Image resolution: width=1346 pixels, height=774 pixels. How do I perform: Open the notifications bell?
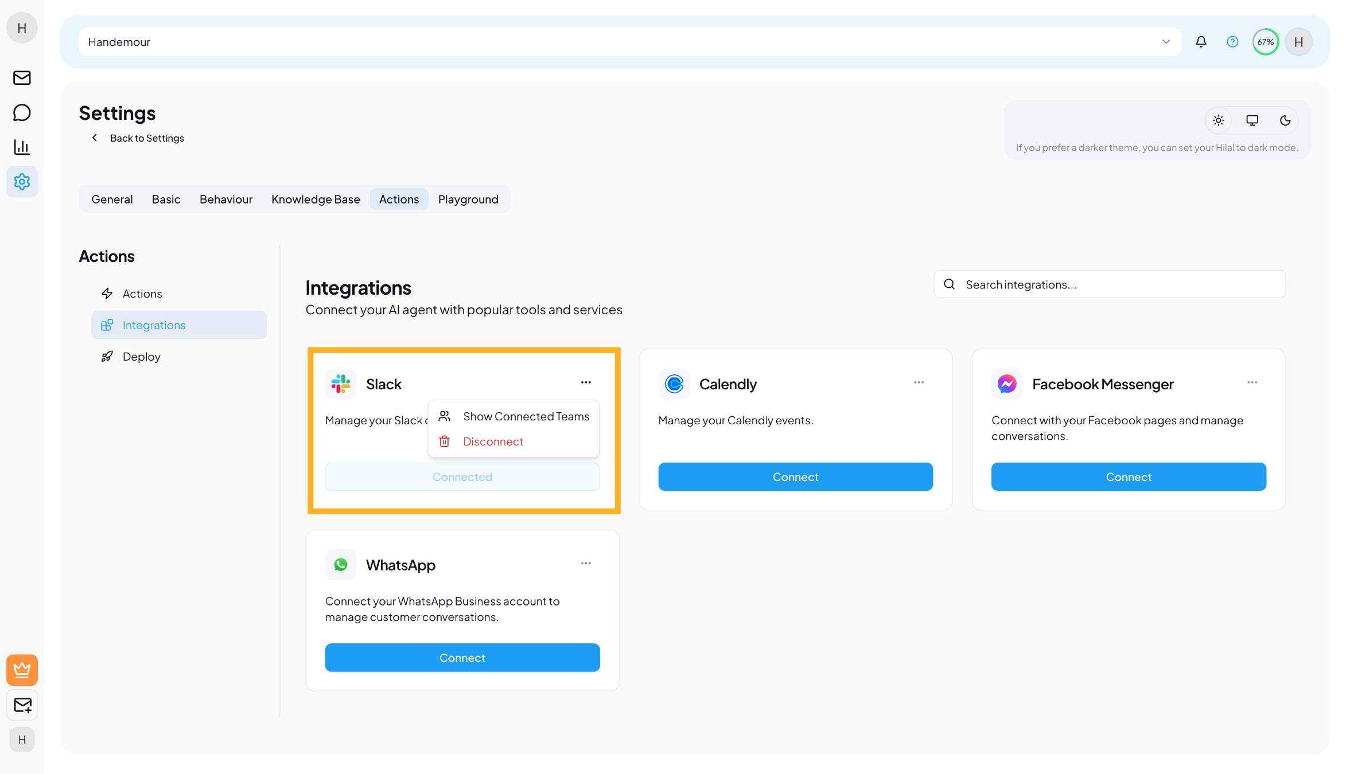[x=1201, y=41]
